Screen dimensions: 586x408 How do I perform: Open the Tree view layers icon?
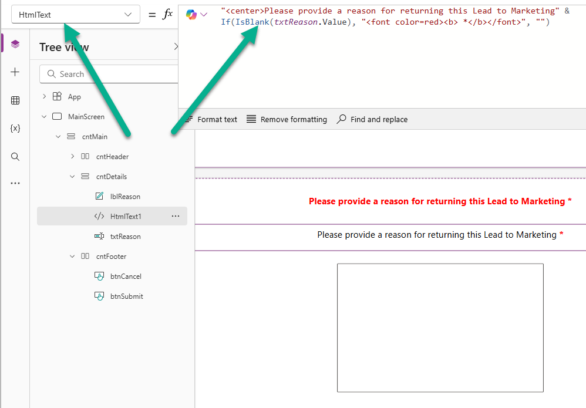[15, 44]
